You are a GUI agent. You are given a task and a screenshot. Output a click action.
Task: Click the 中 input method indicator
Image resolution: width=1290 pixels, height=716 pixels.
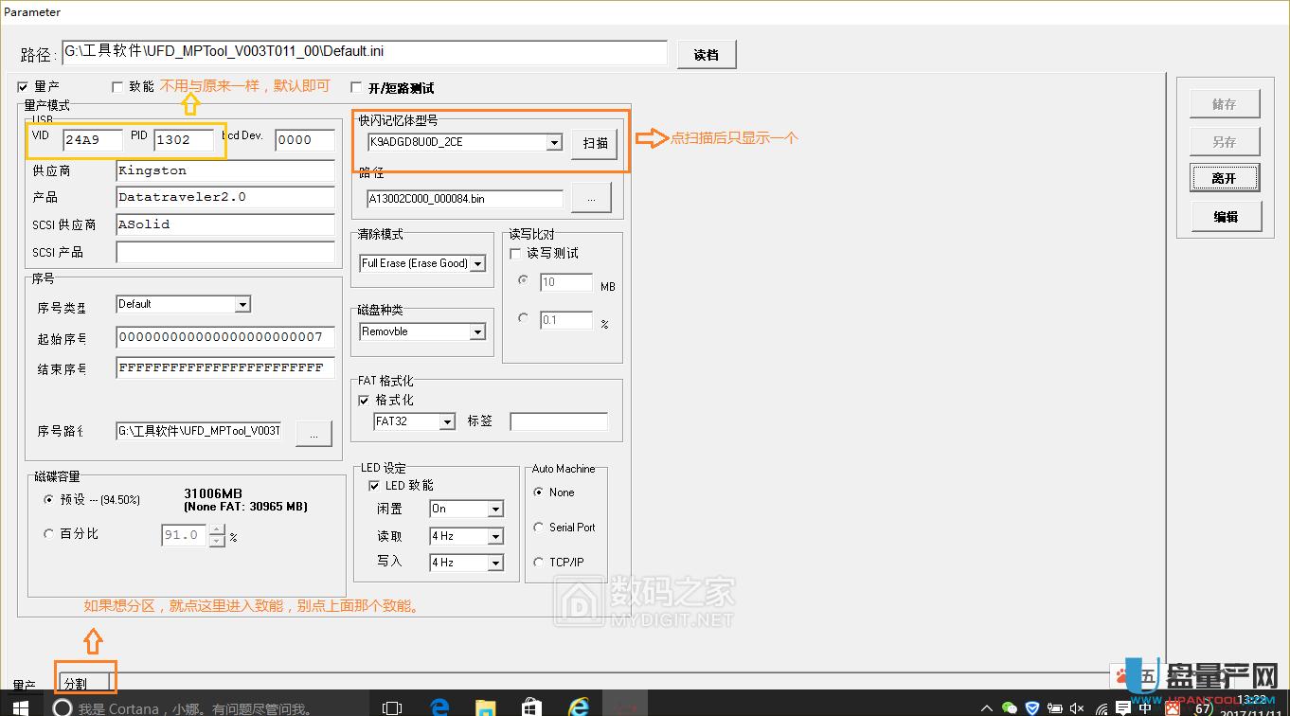(x=1145, y=707)
